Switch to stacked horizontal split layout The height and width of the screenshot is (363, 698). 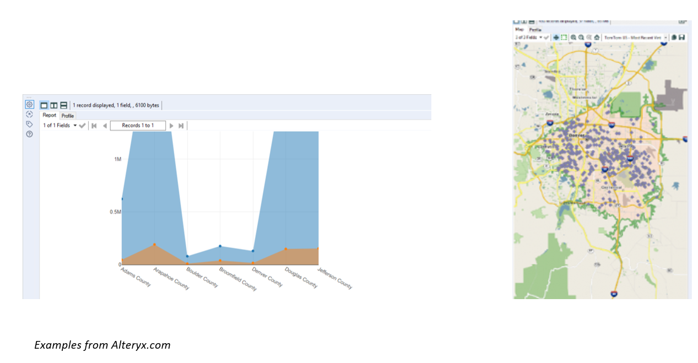click(x=64, y=105)
